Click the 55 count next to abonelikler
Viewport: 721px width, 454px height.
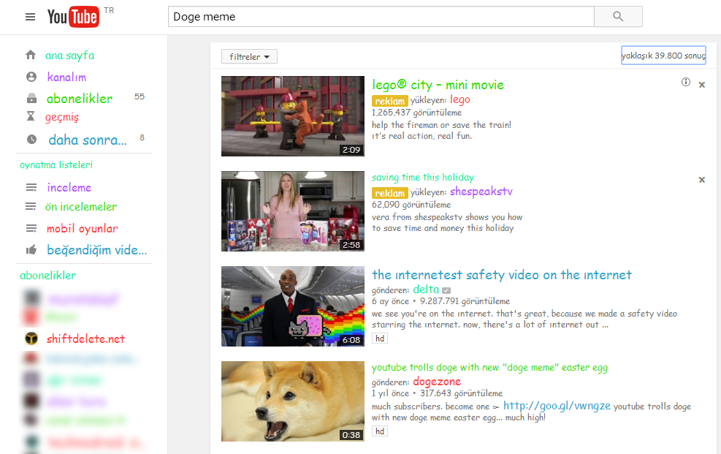[140, 97]
